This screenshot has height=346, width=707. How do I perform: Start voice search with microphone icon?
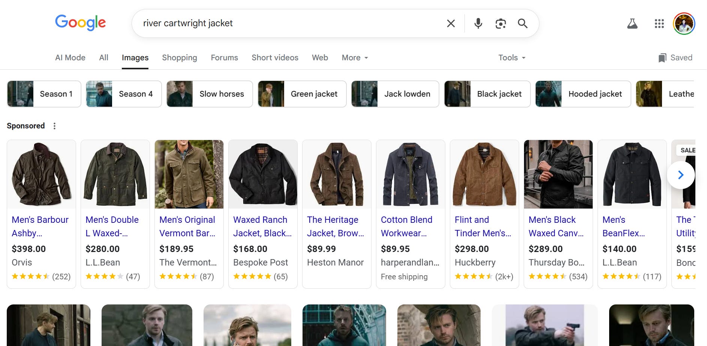(478, 24)
